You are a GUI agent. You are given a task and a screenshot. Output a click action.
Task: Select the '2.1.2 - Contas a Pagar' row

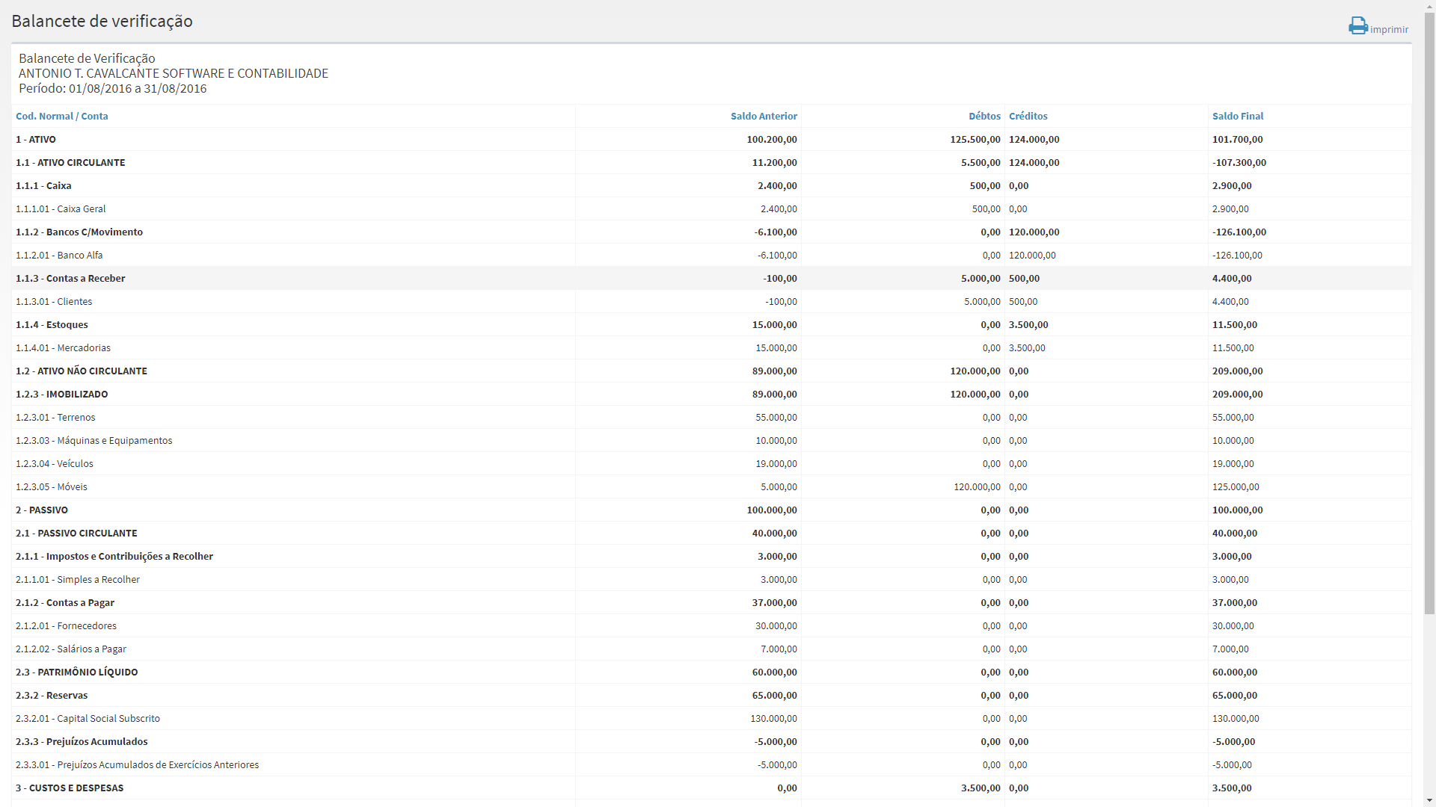[711, 602]
